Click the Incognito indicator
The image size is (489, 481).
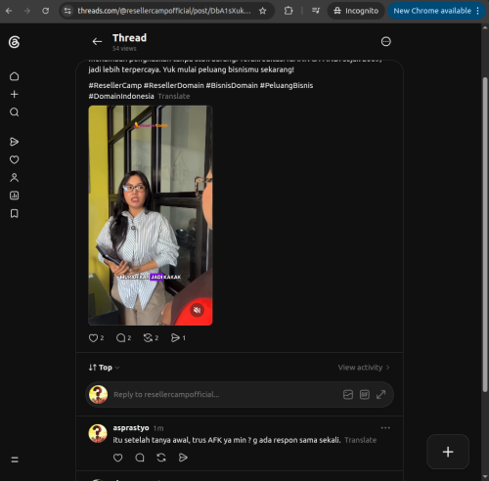(356, 11)
